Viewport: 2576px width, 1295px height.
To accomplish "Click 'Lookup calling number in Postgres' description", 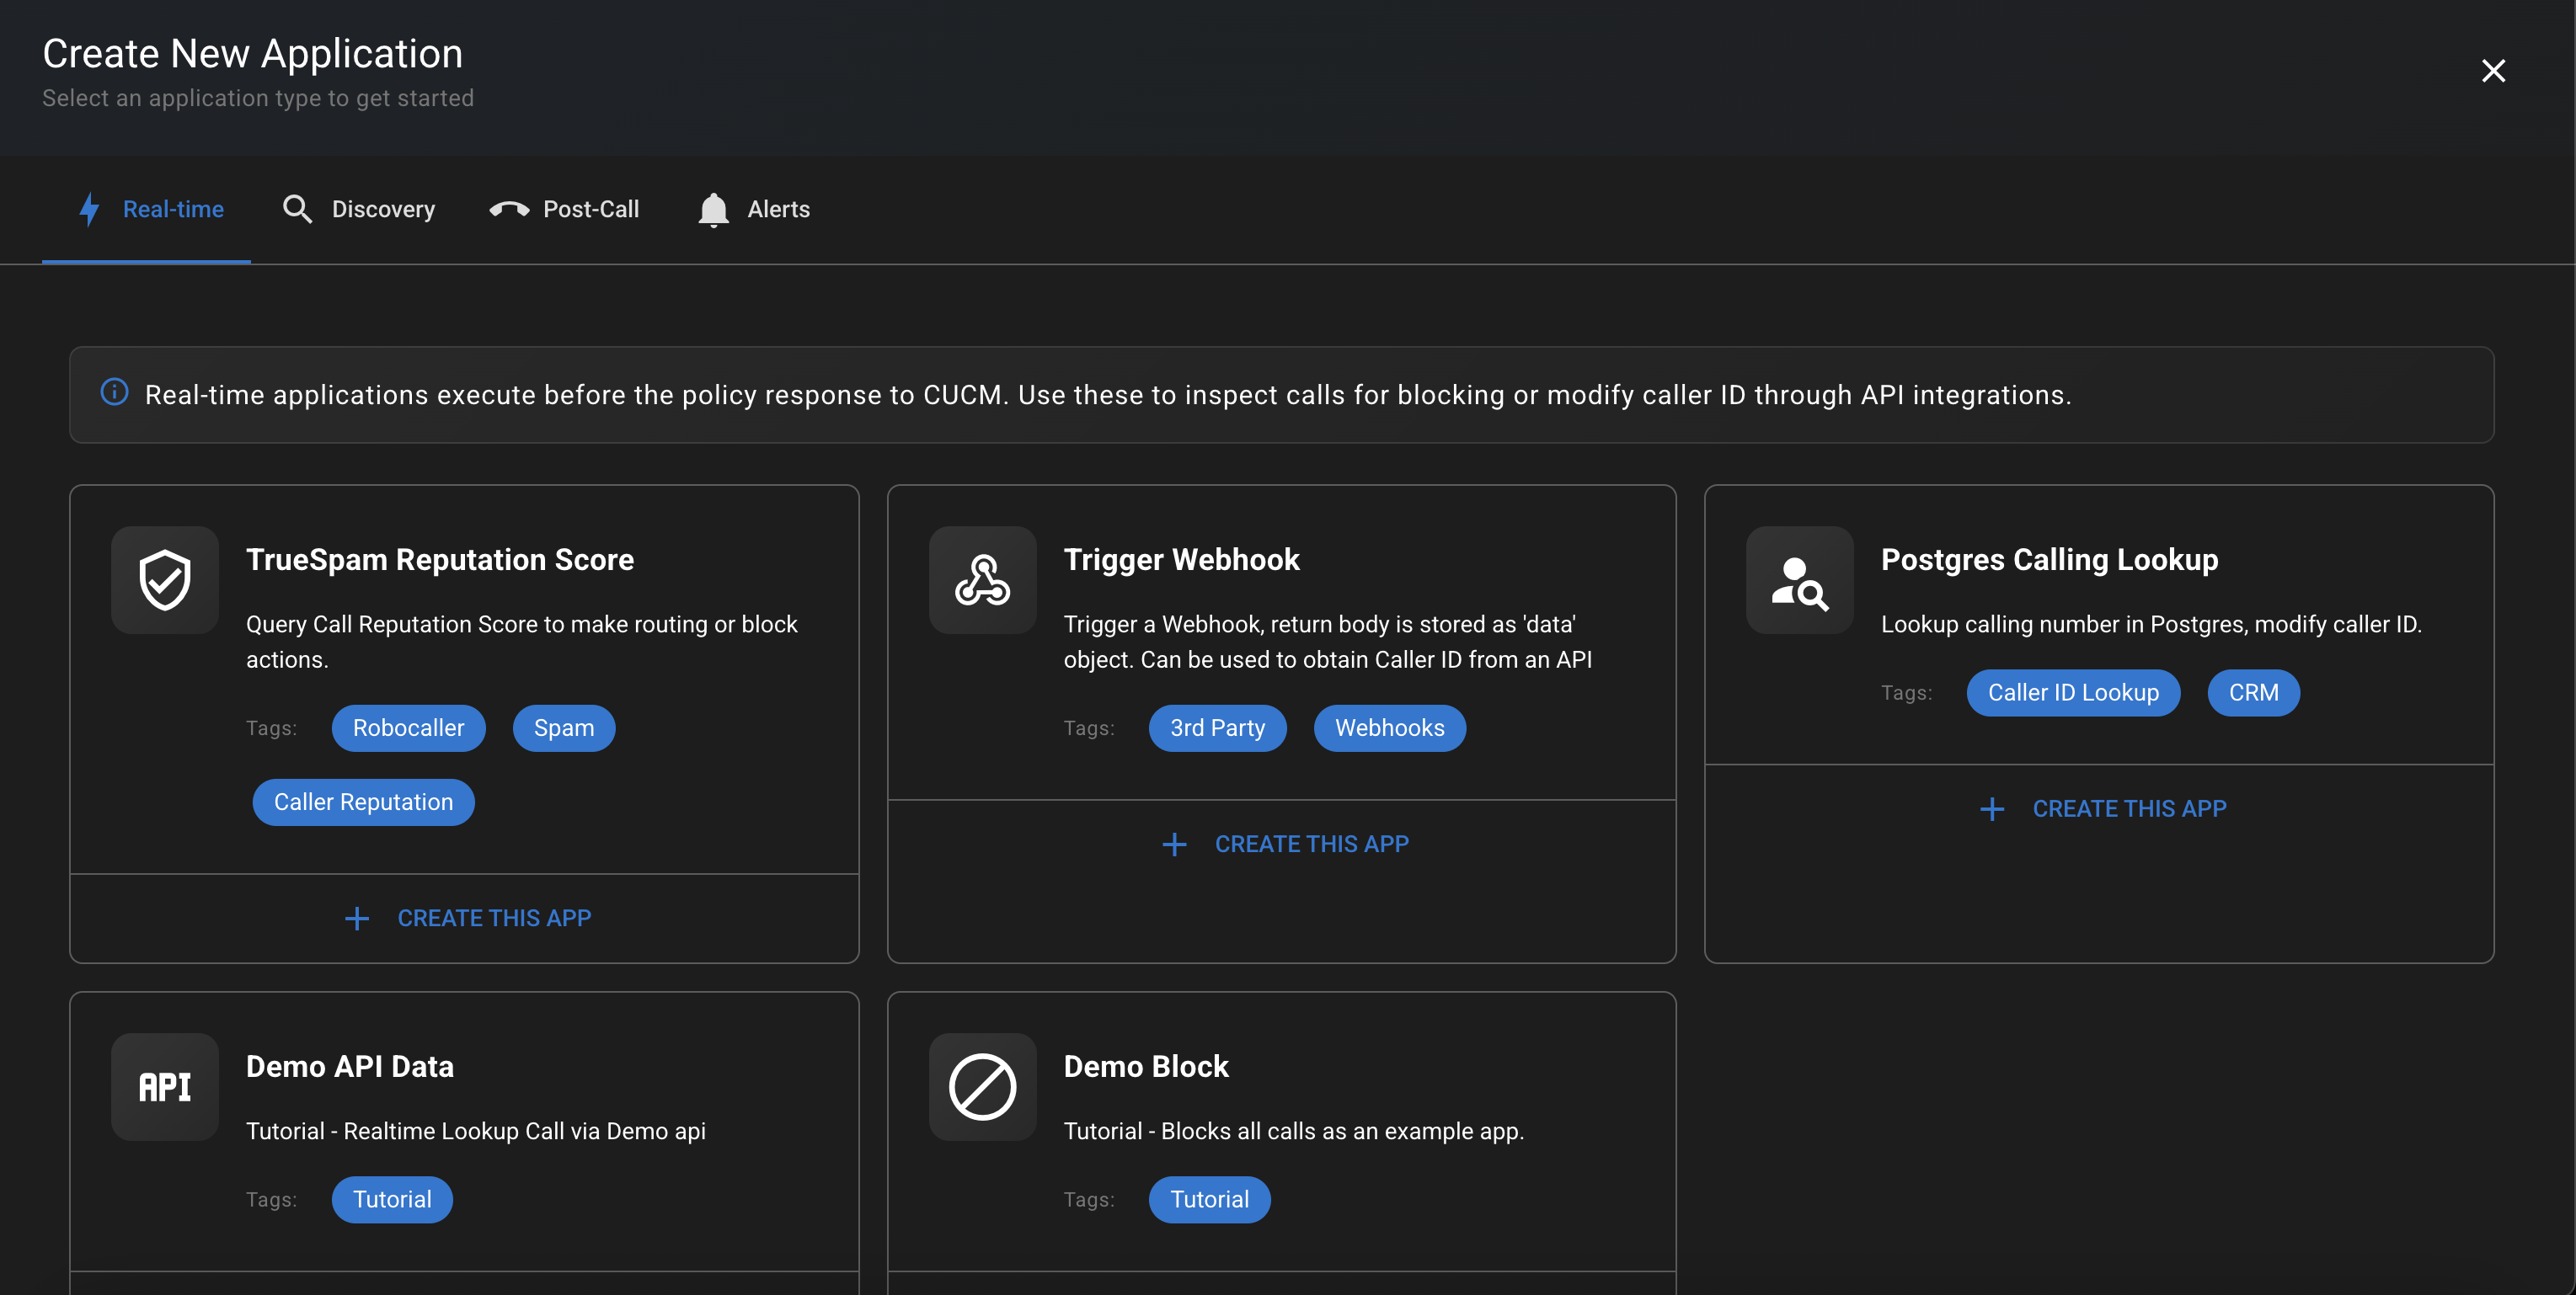I will coord(2152,625).
